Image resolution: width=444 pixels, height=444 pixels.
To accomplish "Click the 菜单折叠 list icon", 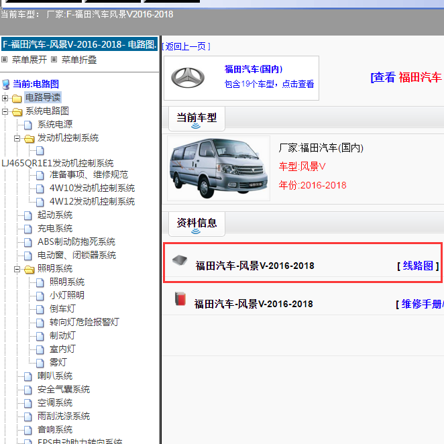I will click(x=54, y=60).
